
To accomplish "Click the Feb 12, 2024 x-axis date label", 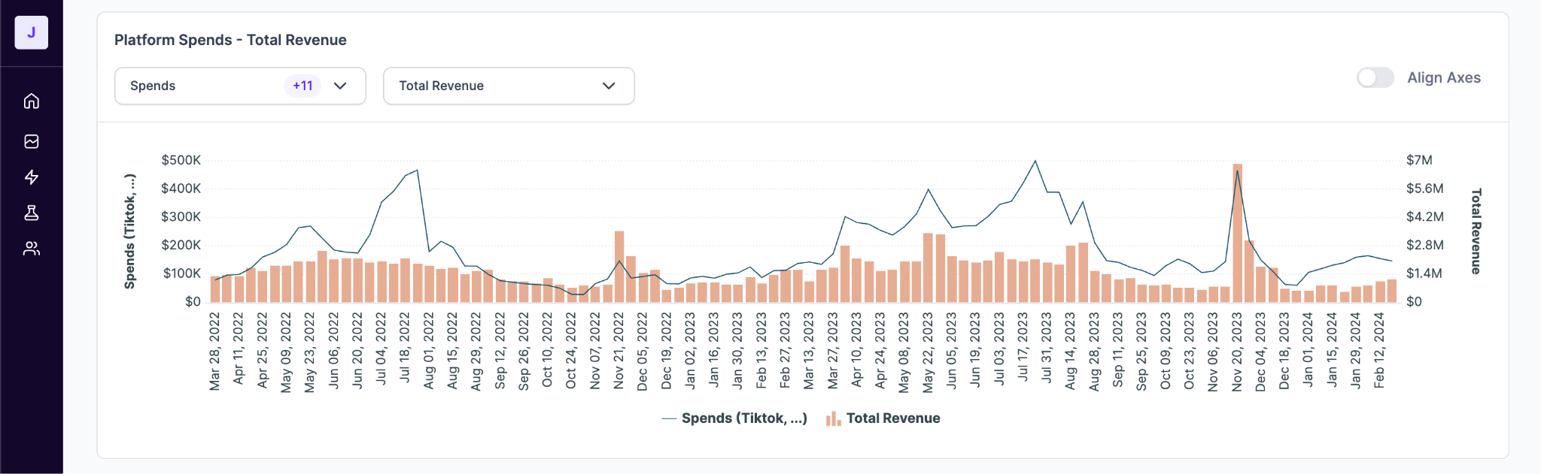I will click(x=1379, y=352).
